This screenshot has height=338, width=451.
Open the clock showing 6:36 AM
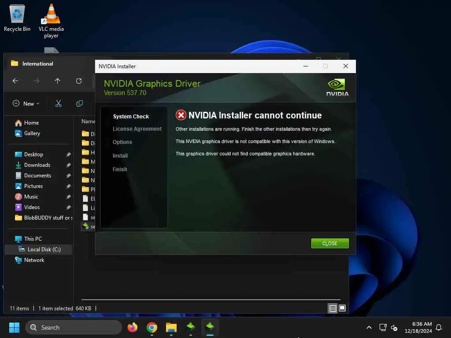coord(418,327)
